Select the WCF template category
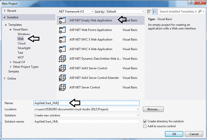The image size is (207, 140). coord(21,57)
